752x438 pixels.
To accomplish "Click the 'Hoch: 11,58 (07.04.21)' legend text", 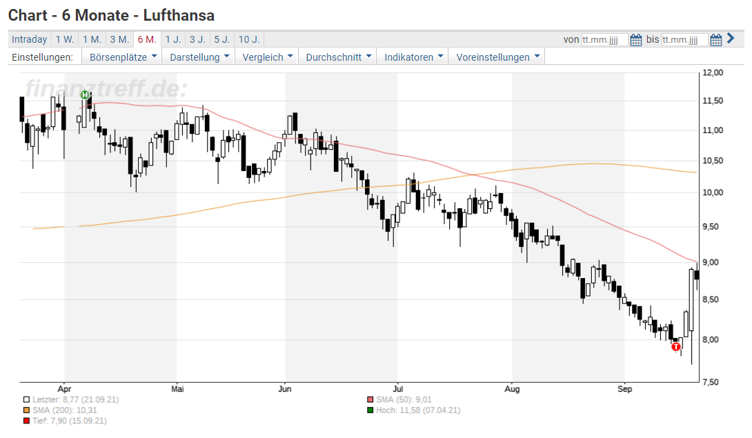I will pos(418,410).
